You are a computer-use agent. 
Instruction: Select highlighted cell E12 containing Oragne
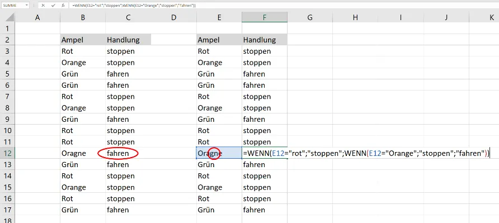coord(219,153)
